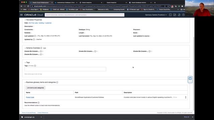Open a new browser tab with plus
Screen dimensions: 214x120
[155, 3]
